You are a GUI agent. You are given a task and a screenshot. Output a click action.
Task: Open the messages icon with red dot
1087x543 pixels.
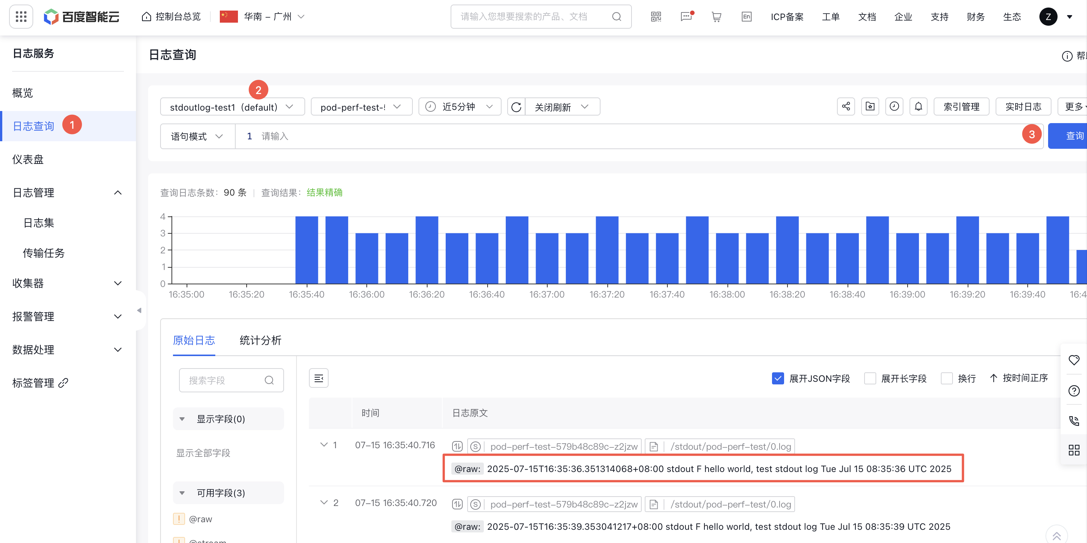point(687,17)
